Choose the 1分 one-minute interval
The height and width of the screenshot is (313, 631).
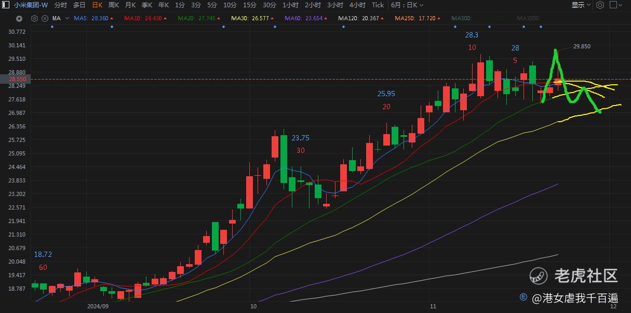(180, 5)
